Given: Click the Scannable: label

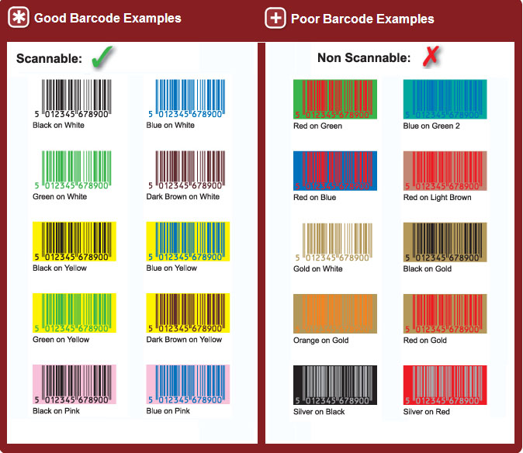Looking at the screenshot, I should click(49, 59).
